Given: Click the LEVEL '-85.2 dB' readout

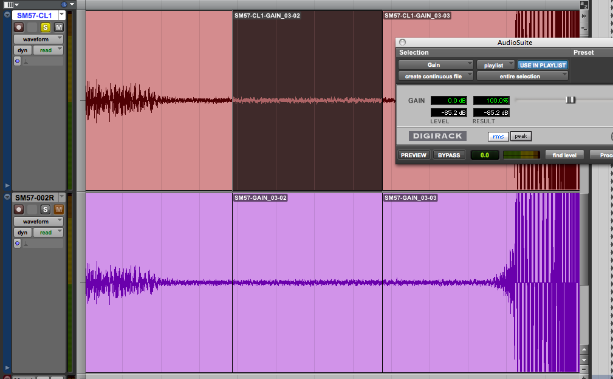Looking at the screenshot, I should 449,112.
